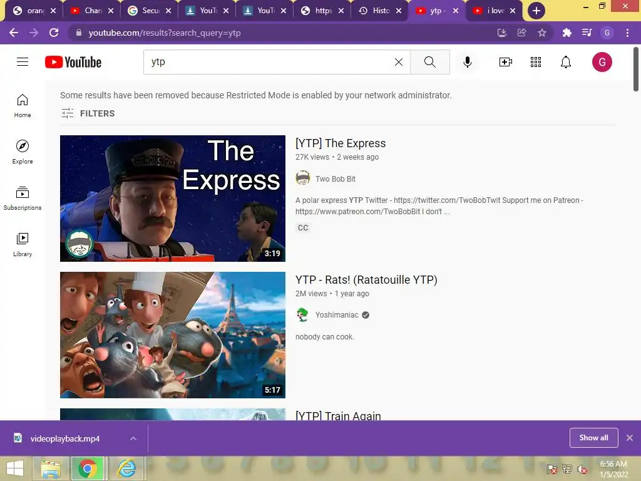Image resolution: width=641 pixels, height=481 pixels.
Task: Open a new browser tab with plus button
Action: click(536, 11)
